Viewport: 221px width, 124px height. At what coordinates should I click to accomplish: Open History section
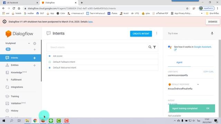click(x=15, y=111)
